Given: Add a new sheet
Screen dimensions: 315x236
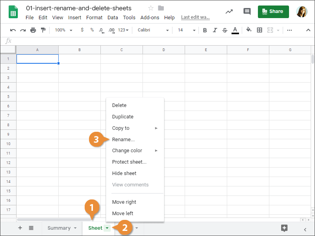Looking at the screenshot, I should point(20,228).
